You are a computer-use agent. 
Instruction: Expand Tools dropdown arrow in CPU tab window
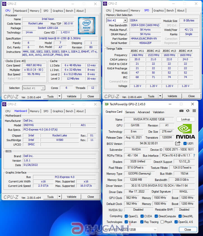60,96
